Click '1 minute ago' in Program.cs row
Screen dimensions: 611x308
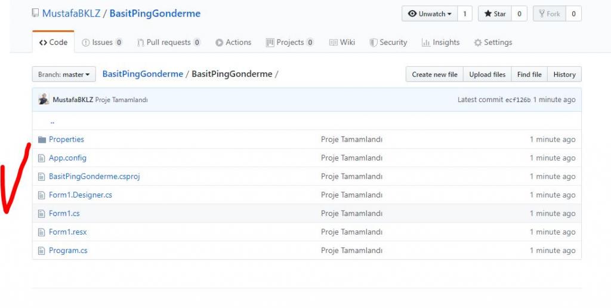click(553, 250)
